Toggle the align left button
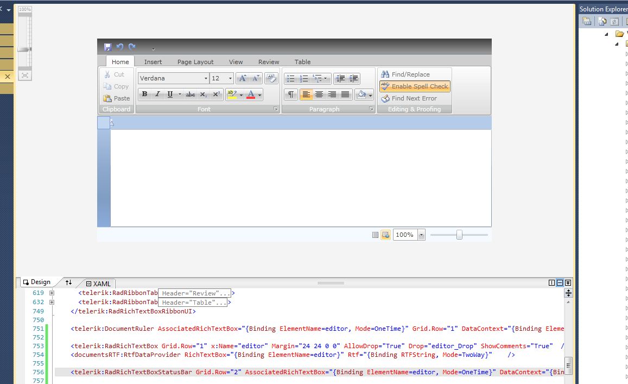The image size is (628, 384). pyautogui.click(x=306, y=95)
